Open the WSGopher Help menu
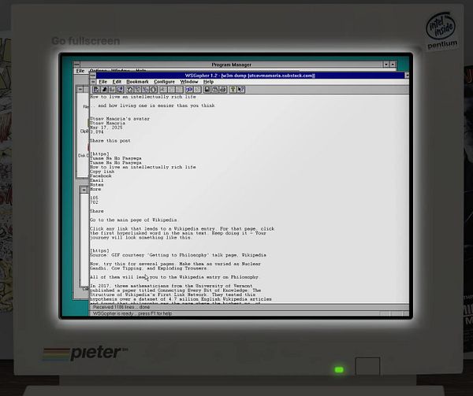The width and height of the screenshot is (473, 396). [208, 82]
